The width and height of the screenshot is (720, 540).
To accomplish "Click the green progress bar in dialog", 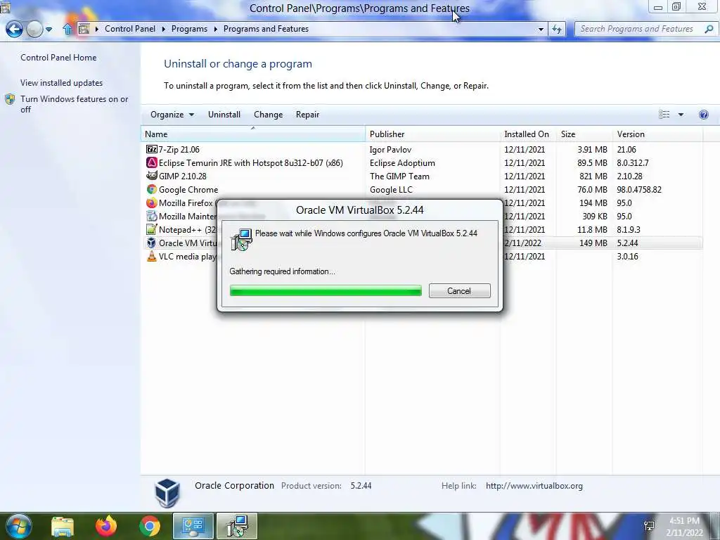I will pos(326,290).
